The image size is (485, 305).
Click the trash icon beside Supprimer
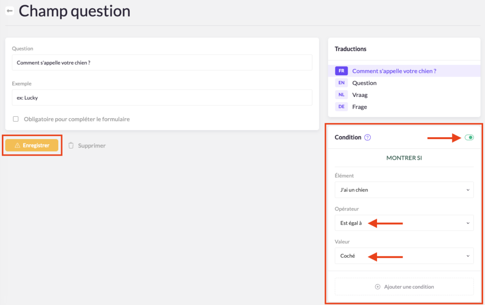point(71,146)
